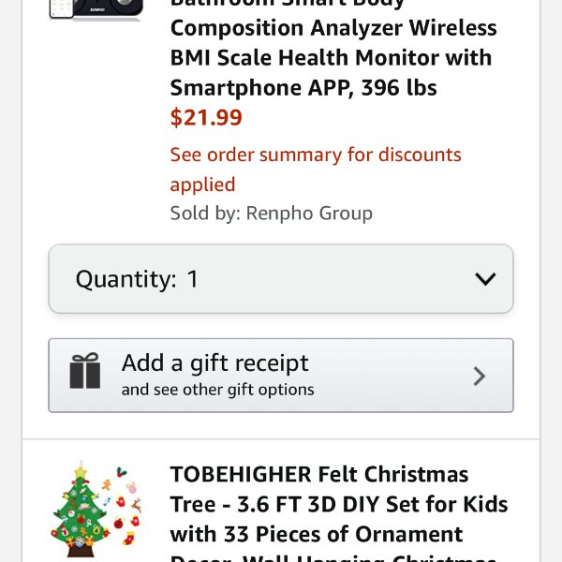Select the quantity value 1
The height and width of the screenshot is (562, 562).
click(x=192, y=279)
